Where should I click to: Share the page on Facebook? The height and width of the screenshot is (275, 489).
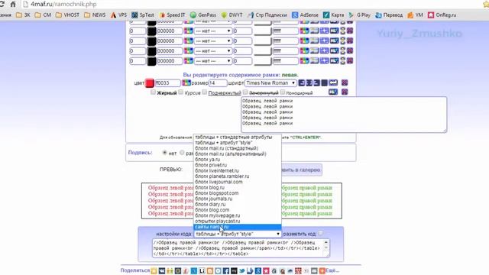(x=226, y=270)
